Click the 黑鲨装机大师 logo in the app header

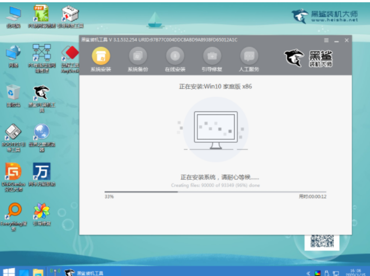click(x=308, y=58)
